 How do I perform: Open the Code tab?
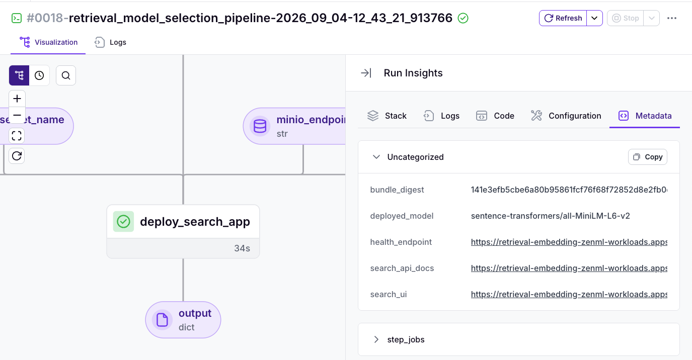(495, 116)
